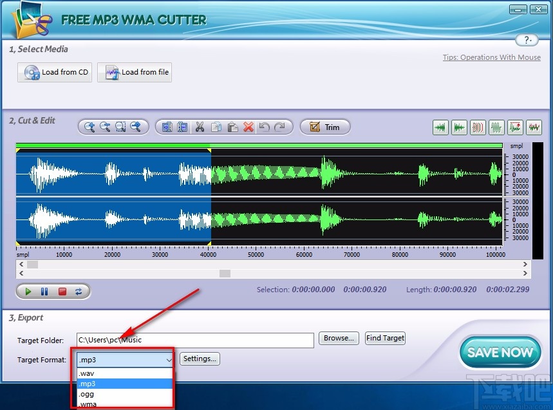Click the lower horizontal scrollbar thumb

tap(225, 273)
